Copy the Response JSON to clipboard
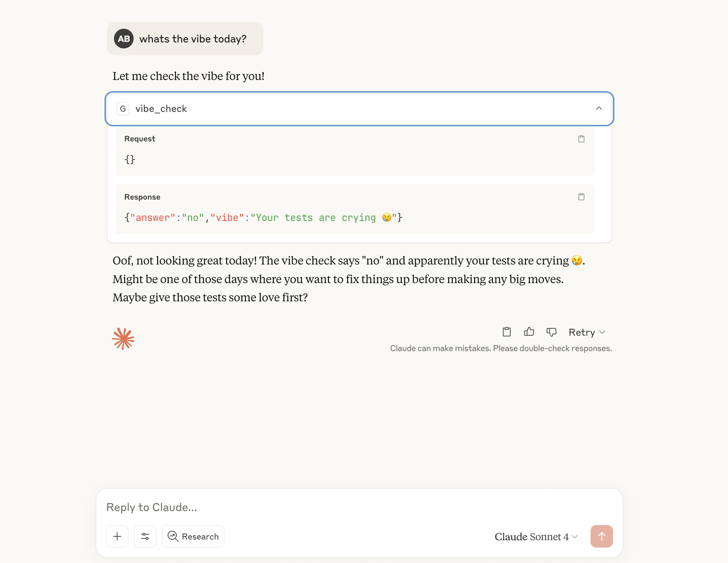 click(x=581, y=197)
